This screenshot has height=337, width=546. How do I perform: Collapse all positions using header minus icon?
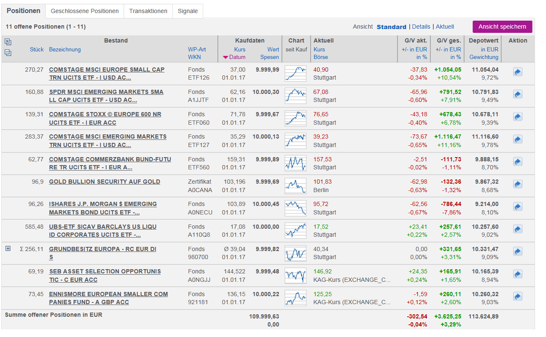[x=8, y=53]
